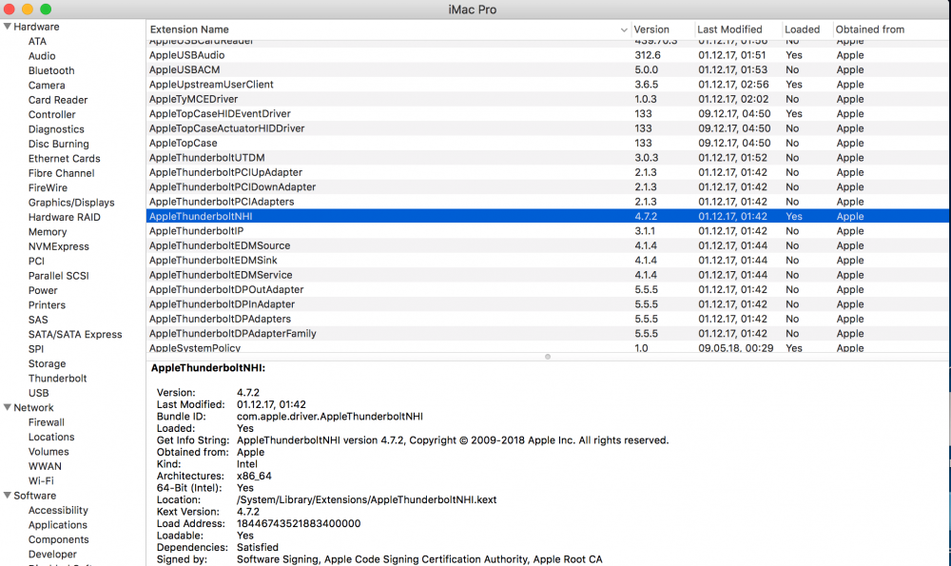Open WWAN under Network
This screenshot has width=951, height=566.
coord(45,466)
